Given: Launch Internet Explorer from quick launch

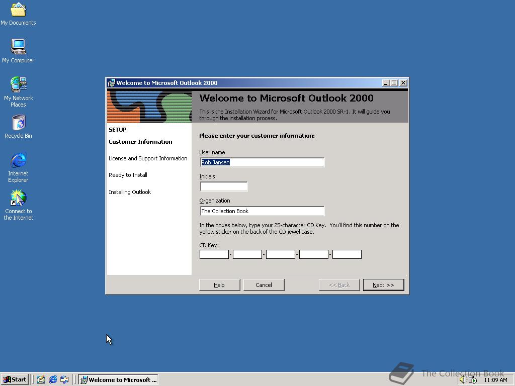Looking at the screenshot, I should point(53,380).
